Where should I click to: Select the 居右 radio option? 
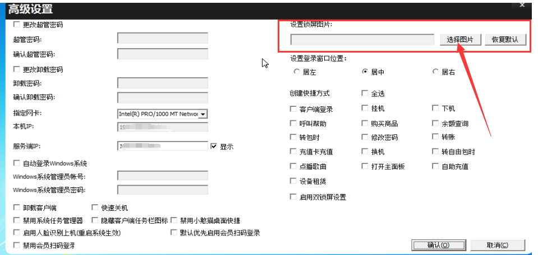pos(436,72)
